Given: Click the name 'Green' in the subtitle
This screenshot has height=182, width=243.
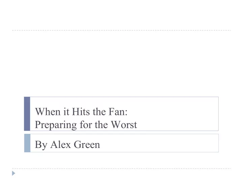Looking at the screenshot, I should 87,145.
